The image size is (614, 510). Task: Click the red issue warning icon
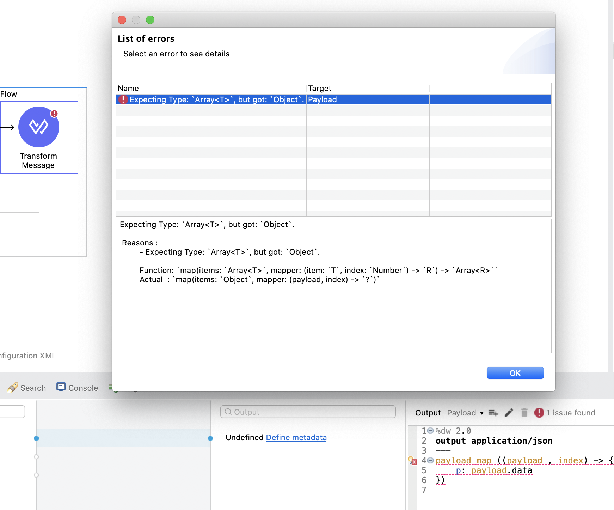pos(539,413)
